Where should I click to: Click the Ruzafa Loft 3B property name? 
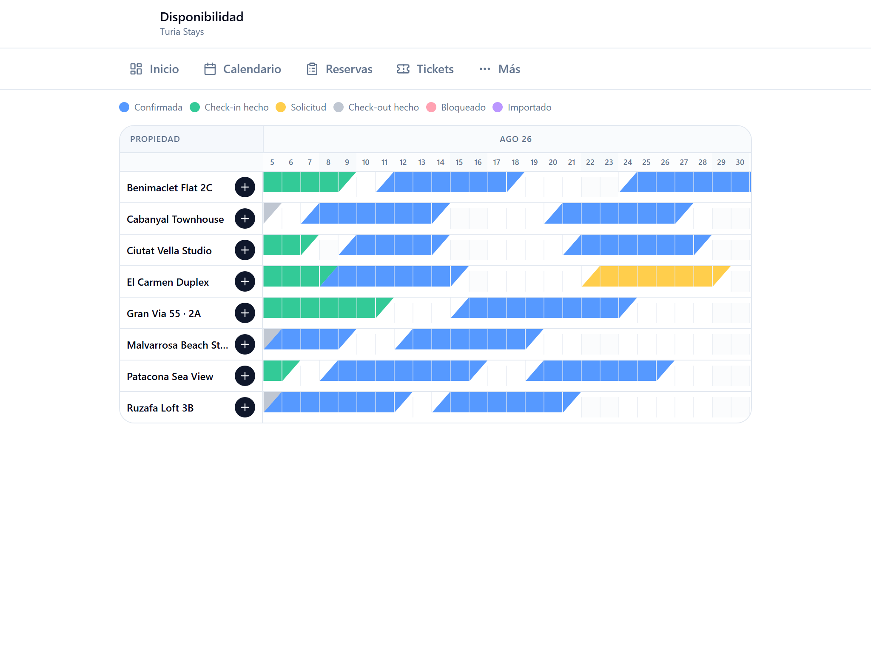[160, 408]
